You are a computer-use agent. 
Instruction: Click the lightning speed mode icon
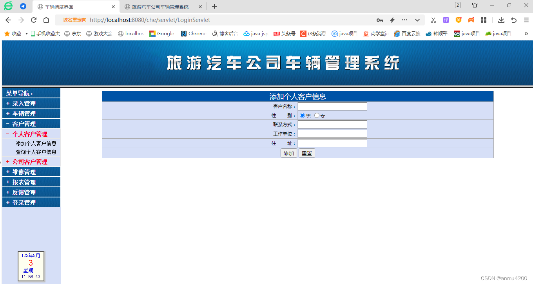pyautogui.click(x=392, y=20)
